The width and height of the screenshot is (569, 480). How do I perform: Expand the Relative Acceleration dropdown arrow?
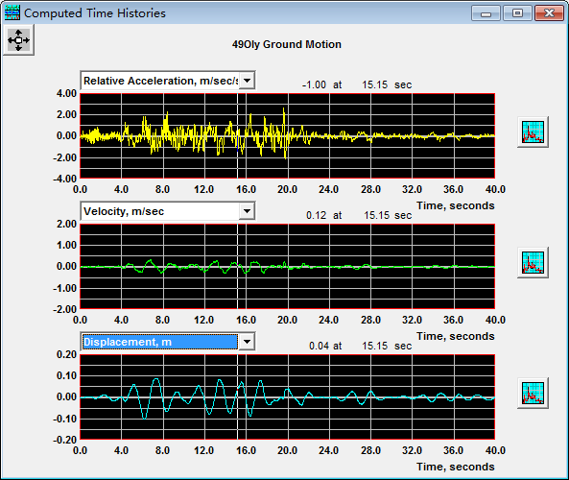coord(248,81)
